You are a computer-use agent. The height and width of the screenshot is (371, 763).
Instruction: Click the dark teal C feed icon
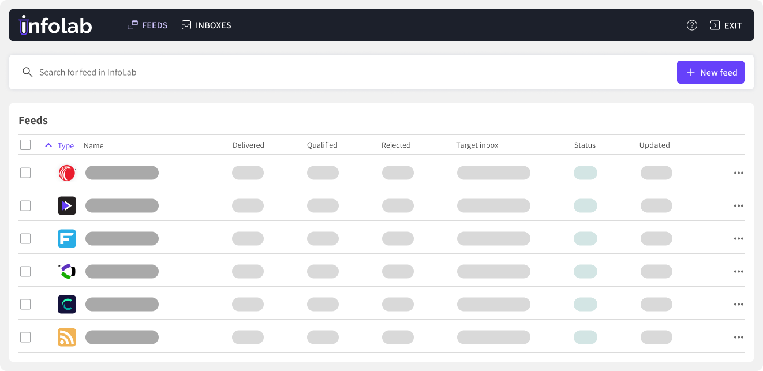[x=67, y=304]
